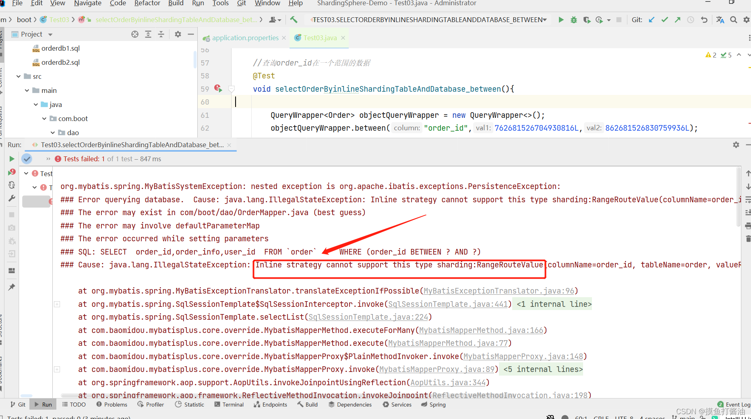Open the Endpoints tool window
This screenshot has height=419, width=751.
click(271, 405)
